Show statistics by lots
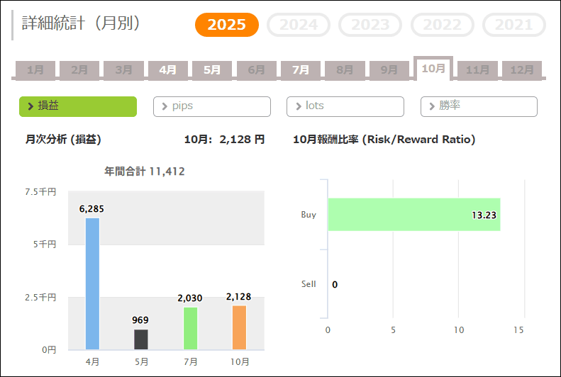This screenshot has height=377, width=561. click(x=345, y=106)
